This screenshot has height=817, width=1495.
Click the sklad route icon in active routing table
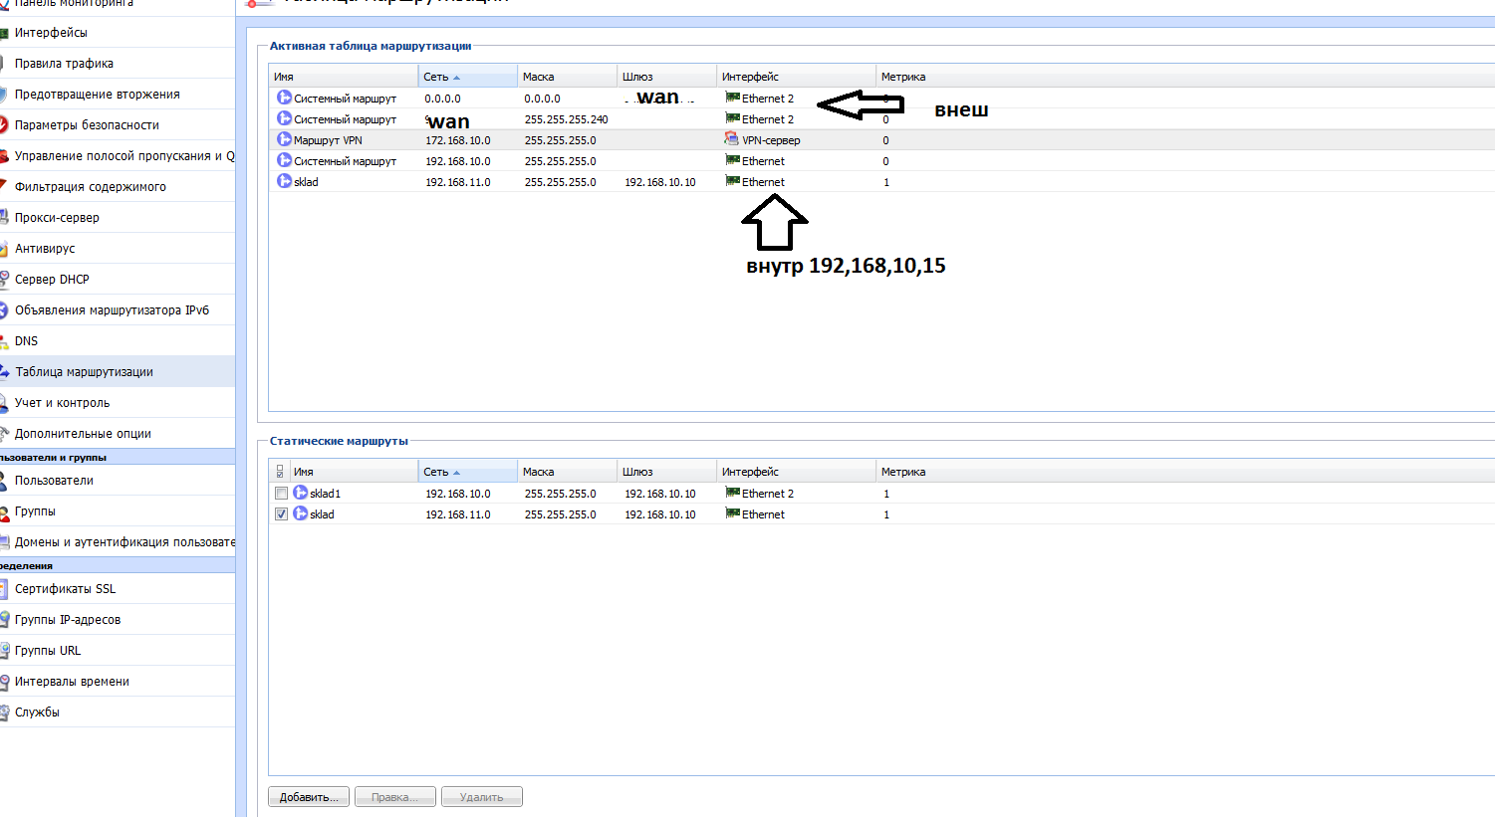click(284, 182)
